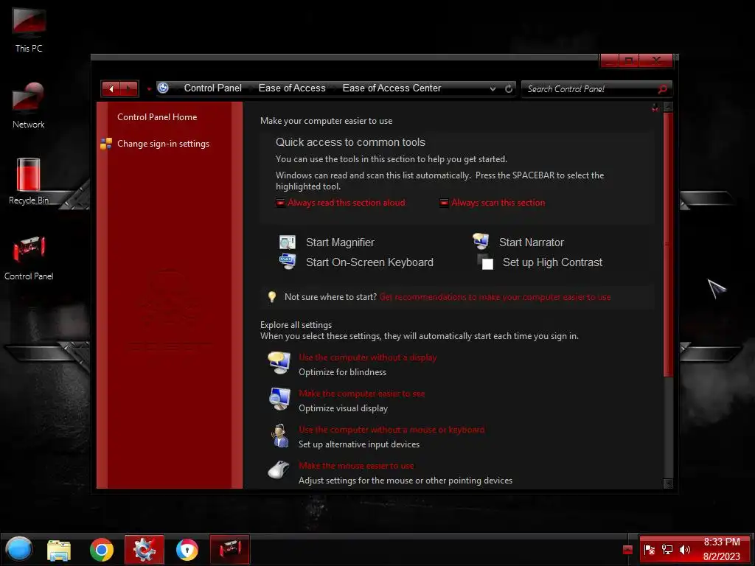Open the shield browser taskbar icon
Viewport: 755px width, 566px height.
click(187, 550)
